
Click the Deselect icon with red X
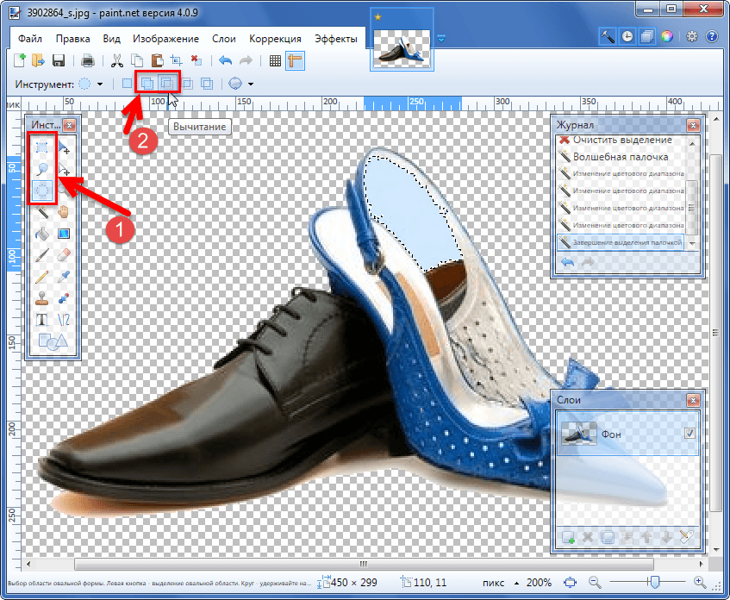click(x=196, y=60)
